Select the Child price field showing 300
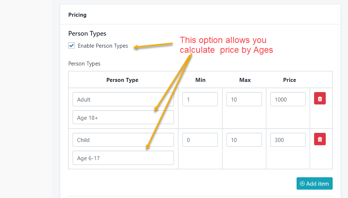This screenshot has height=198, width=348. 288,140
